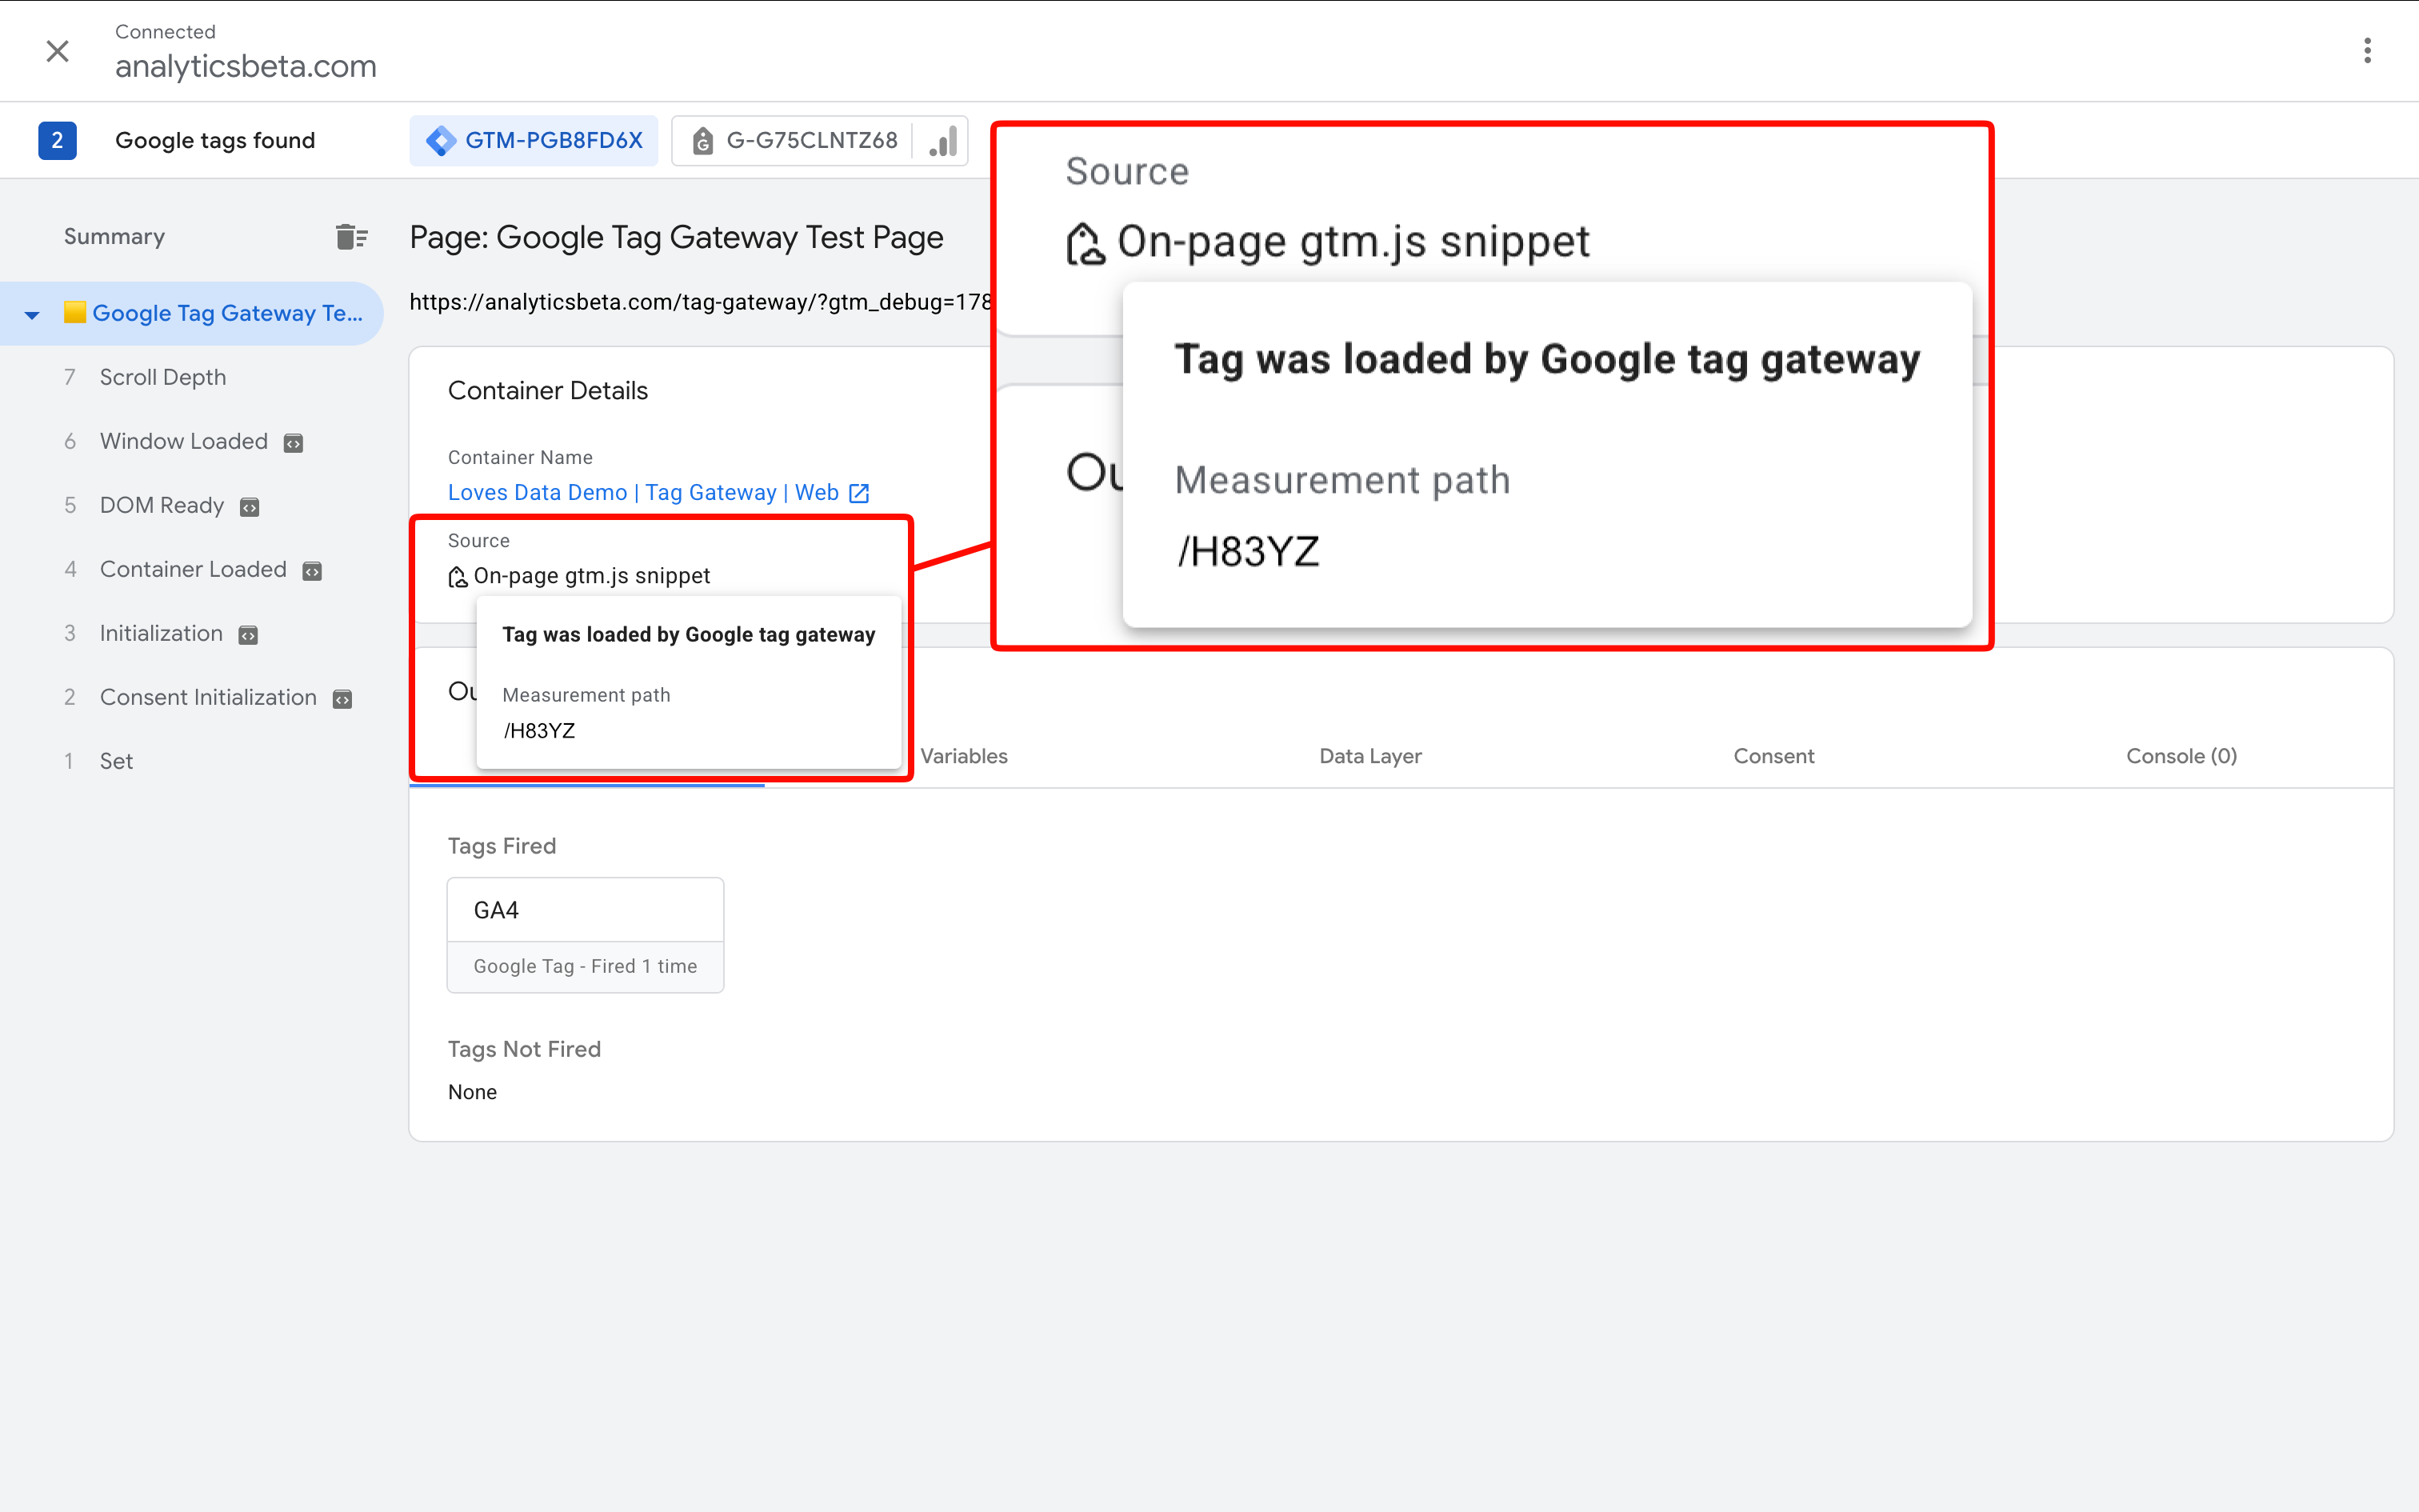Click the Container Details heading

pyautogui.click(x=548, y=391)
